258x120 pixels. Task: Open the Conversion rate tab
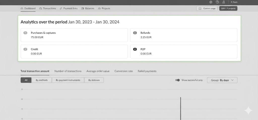(x=123, y=71)
